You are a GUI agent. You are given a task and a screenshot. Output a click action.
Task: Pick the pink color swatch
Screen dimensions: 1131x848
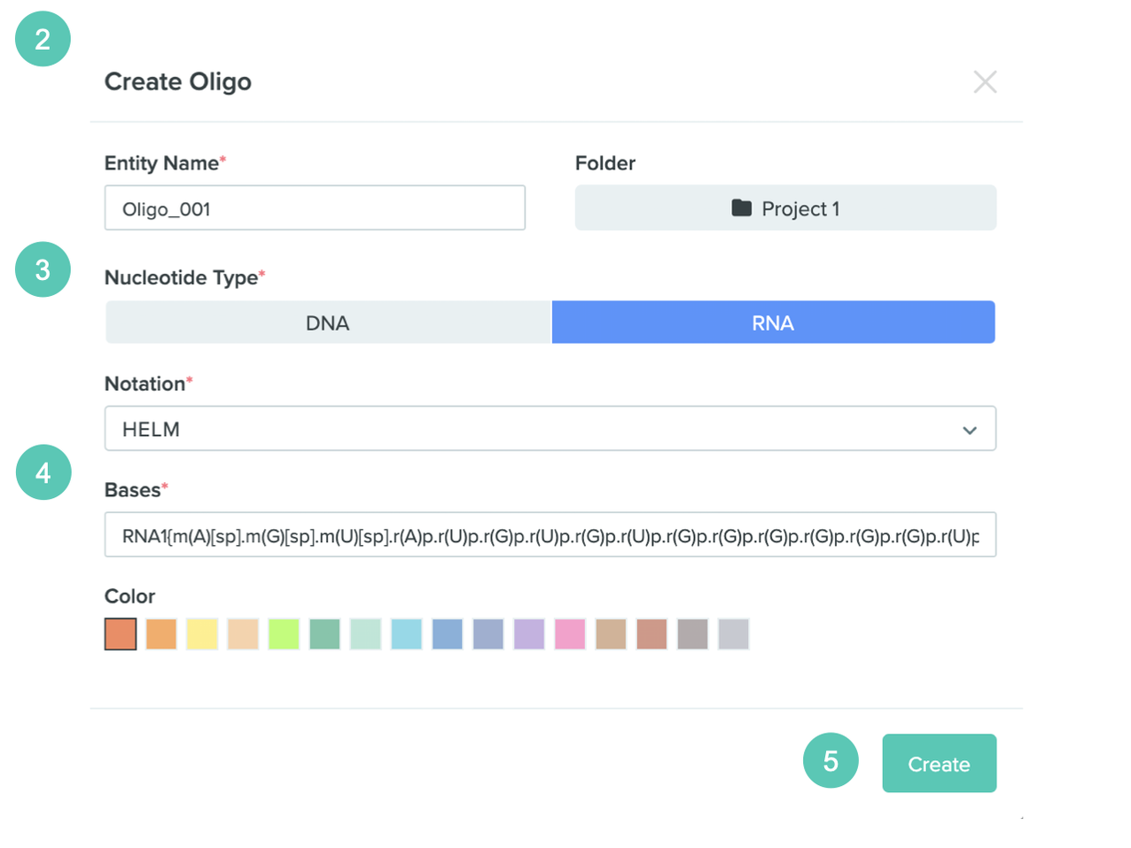point(570,634)
